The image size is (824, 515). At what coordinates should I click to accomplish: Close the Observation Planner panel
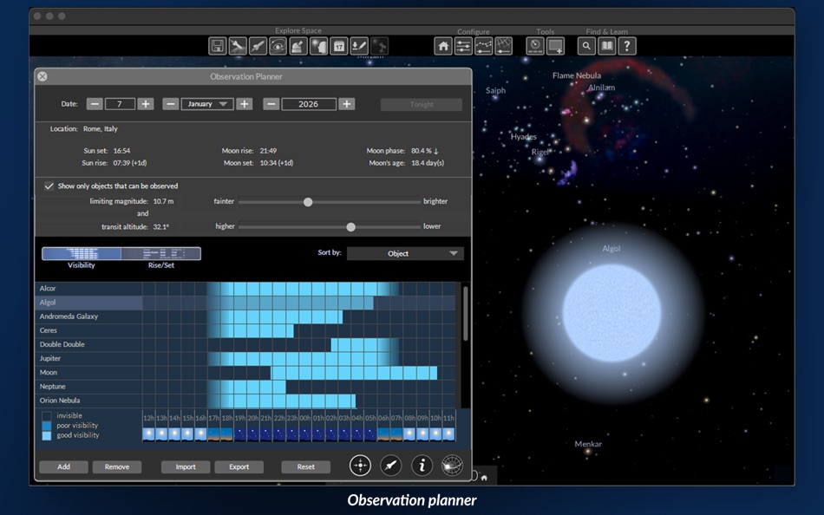(x=43, y=76)
